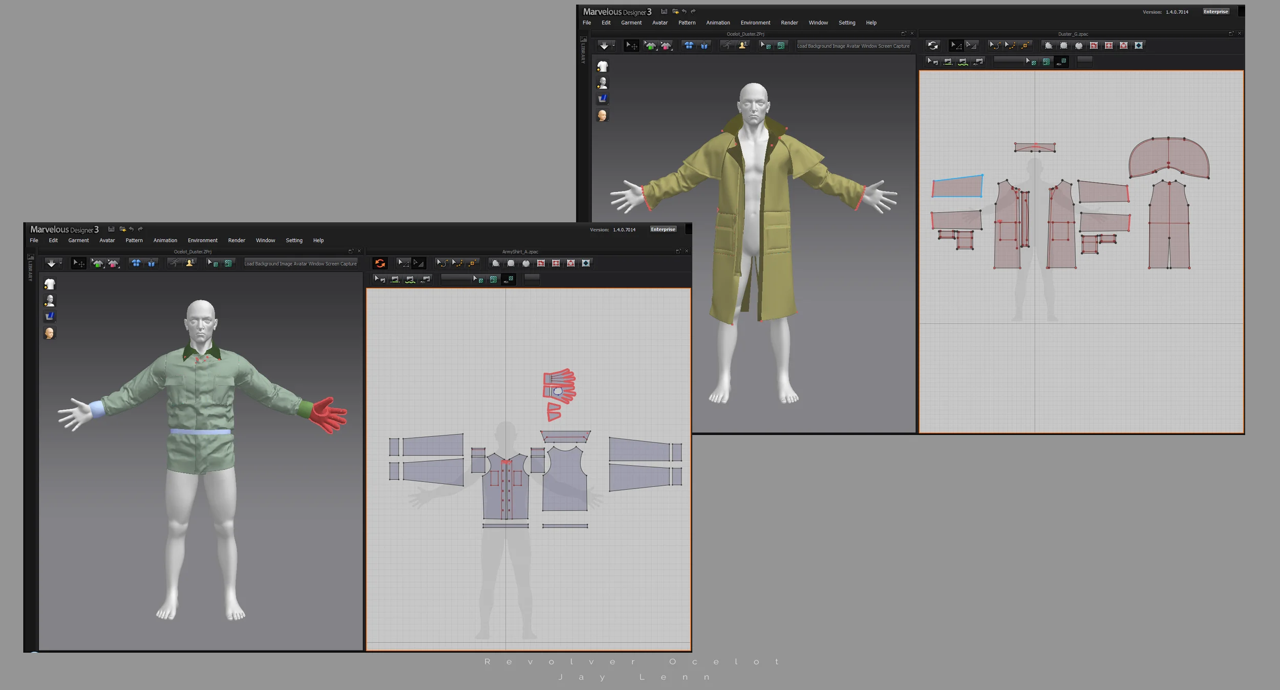Image resolution: width=1280 pixels, height=690 pixels.
Task: Open the Setting menu in Duster_G window
Action: (847, 23)
